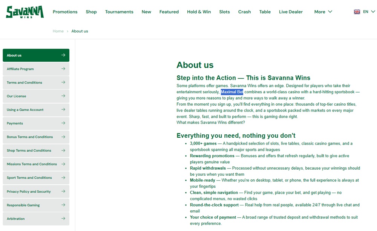Open the Payments sidebar page
The width and height of the screenshot is (377, 231).
click(x=36, y=123)
